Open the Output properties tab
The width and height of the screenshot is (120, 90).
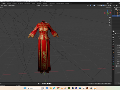pos(113,39)
